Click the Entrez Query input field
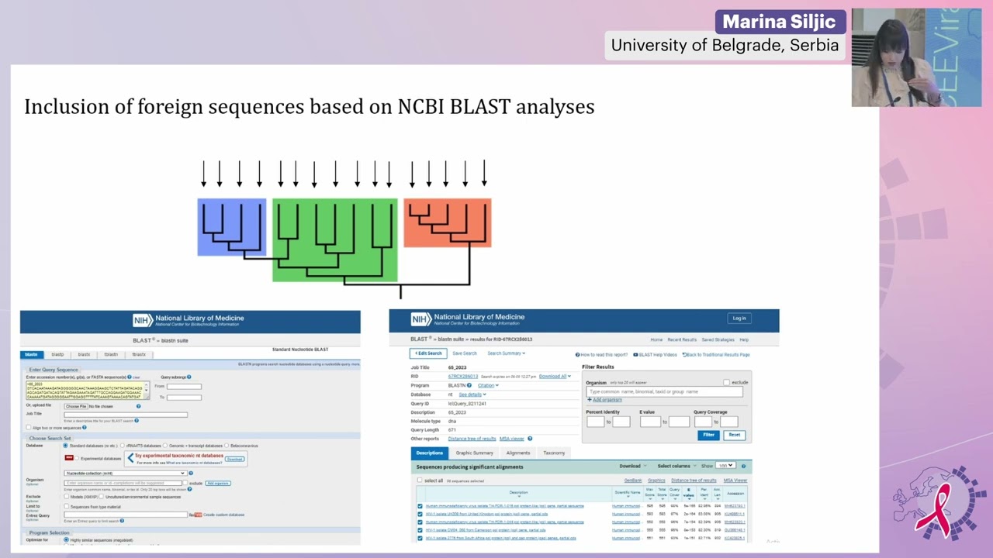Screen dimensions: 993x558 point(125,515)
